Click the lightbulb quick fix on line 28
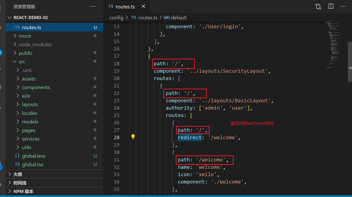This screenshot has height=197, width=352. (133, 137)
